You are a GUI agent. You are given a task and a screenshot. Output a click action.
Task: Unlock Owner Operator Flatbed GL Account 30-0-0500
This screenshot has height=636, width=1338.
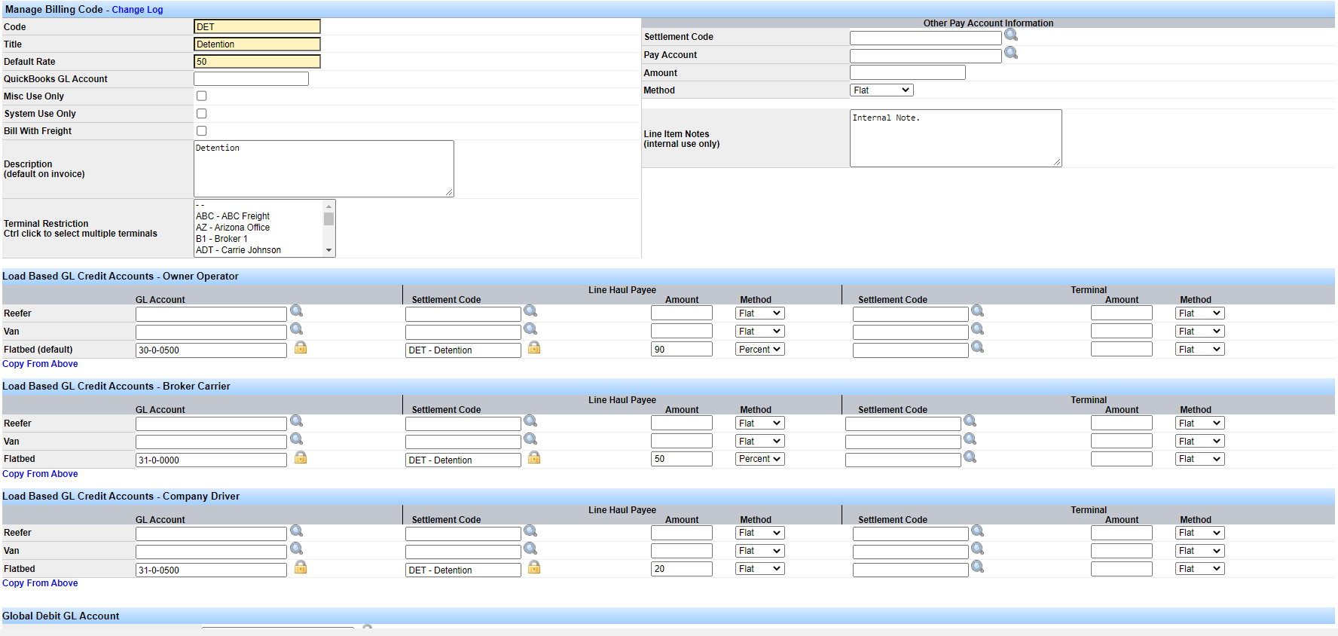click(x=301, y=347)
